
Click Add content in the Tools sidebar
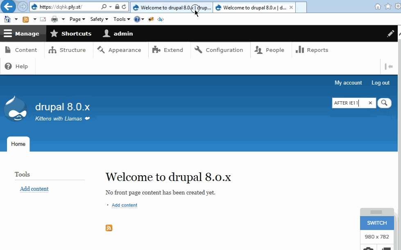[x=34, y=189]
